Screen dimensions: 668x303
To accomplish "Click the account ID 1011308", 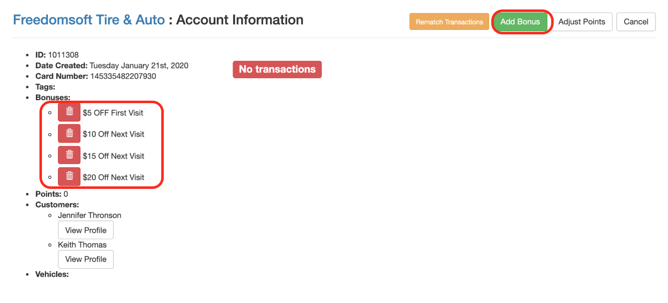I will [x=63, y=55].
